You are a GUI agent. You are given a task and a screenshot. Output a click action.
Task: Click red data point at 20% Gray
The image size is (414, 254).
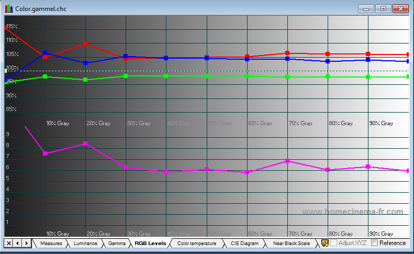click(85, 43)
